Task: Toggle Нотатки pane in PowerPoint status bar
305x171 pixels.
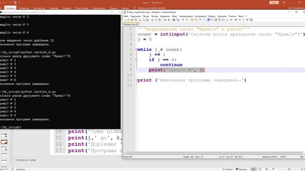Action: point(228,169)
